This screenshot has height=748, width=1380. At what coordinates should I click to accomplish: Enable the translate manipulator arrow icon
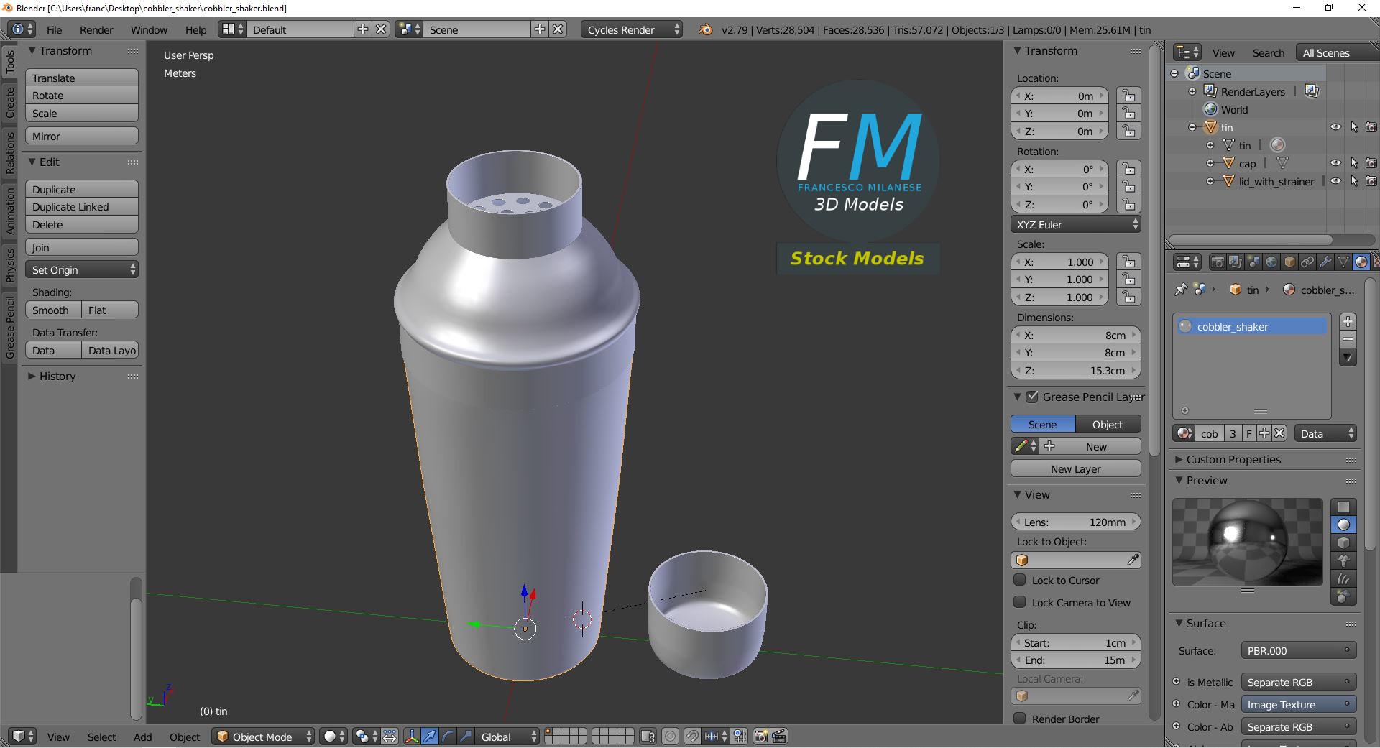[x=430, y=737]
